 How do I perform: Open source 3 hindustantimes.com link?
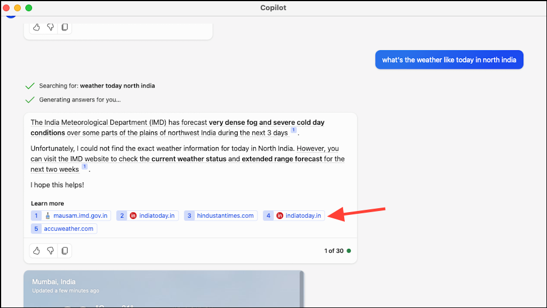pyautogui.click(x=221, y=216)
